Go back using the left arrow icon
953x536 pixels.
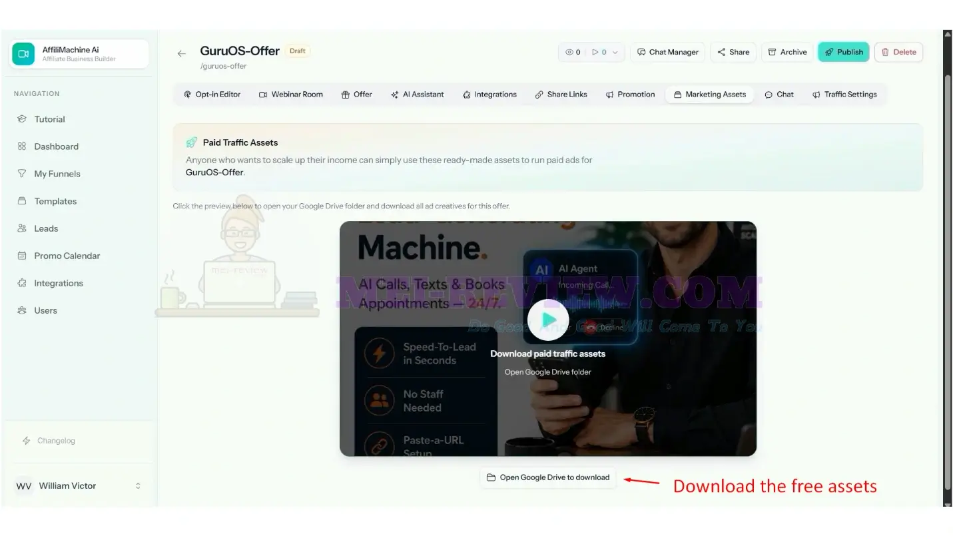coord(181,53)
